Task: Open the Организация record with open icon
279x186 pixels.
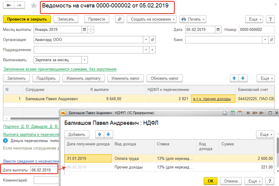Action: pyautogui.click(x=152, y=40)
